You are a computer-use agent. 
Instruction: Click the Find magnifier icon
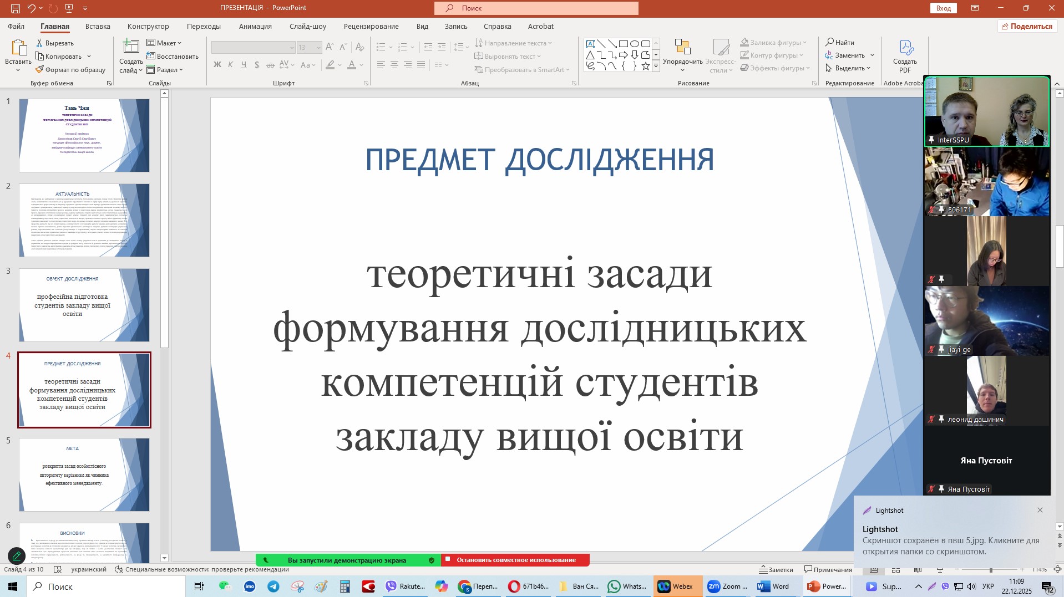(x=830, y=43)
